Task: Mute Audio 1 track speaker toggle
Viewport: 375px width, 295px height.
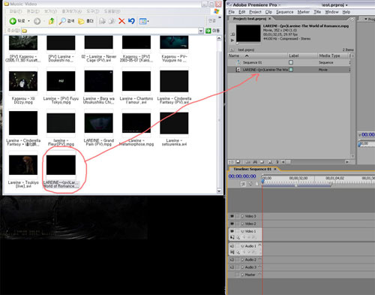Action: pyautogui.click(x=232, y=246)
